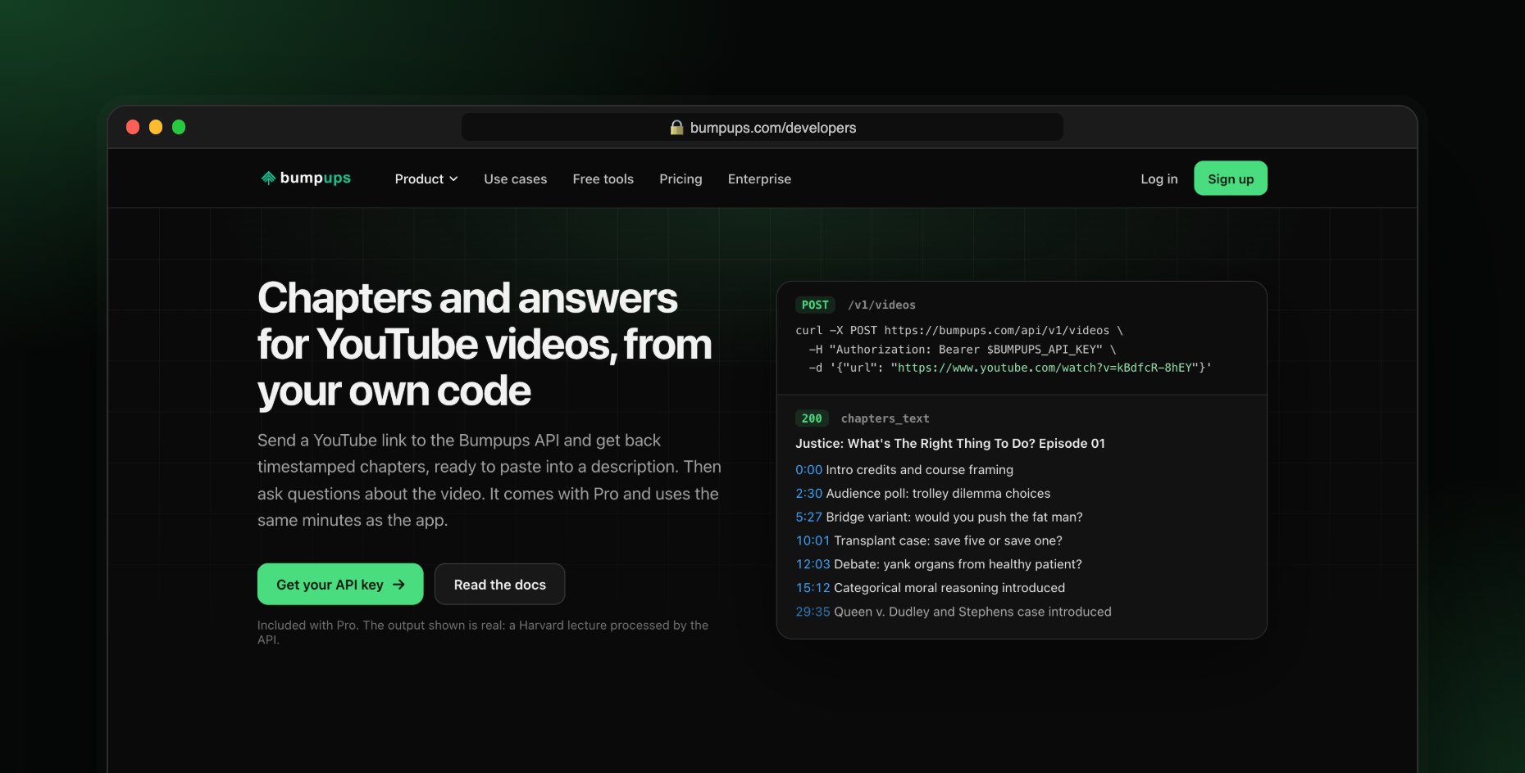1525x773 pixels.
Task: Click the green maximize window button
Action: coord(179,127)
